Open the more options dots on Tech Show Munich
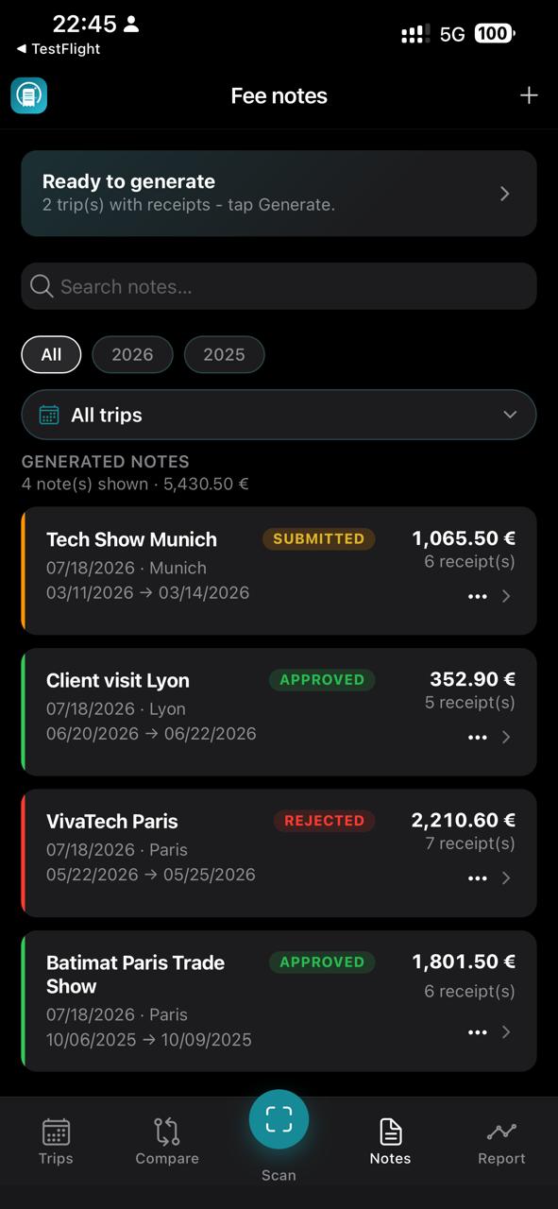Screen dimensions: 558x1209 pos(478,597)
